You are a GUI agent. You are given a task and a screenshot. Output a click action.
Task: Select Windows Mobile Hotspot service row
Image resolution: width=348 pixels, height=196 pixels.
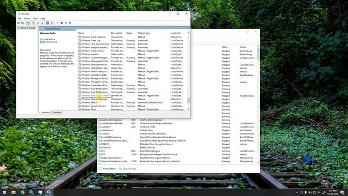coord(133,71)
